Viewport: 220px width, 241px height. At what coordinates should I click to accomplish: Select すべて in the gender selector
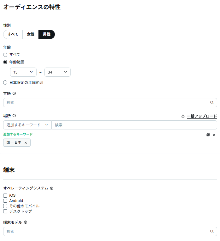point(13,34)
